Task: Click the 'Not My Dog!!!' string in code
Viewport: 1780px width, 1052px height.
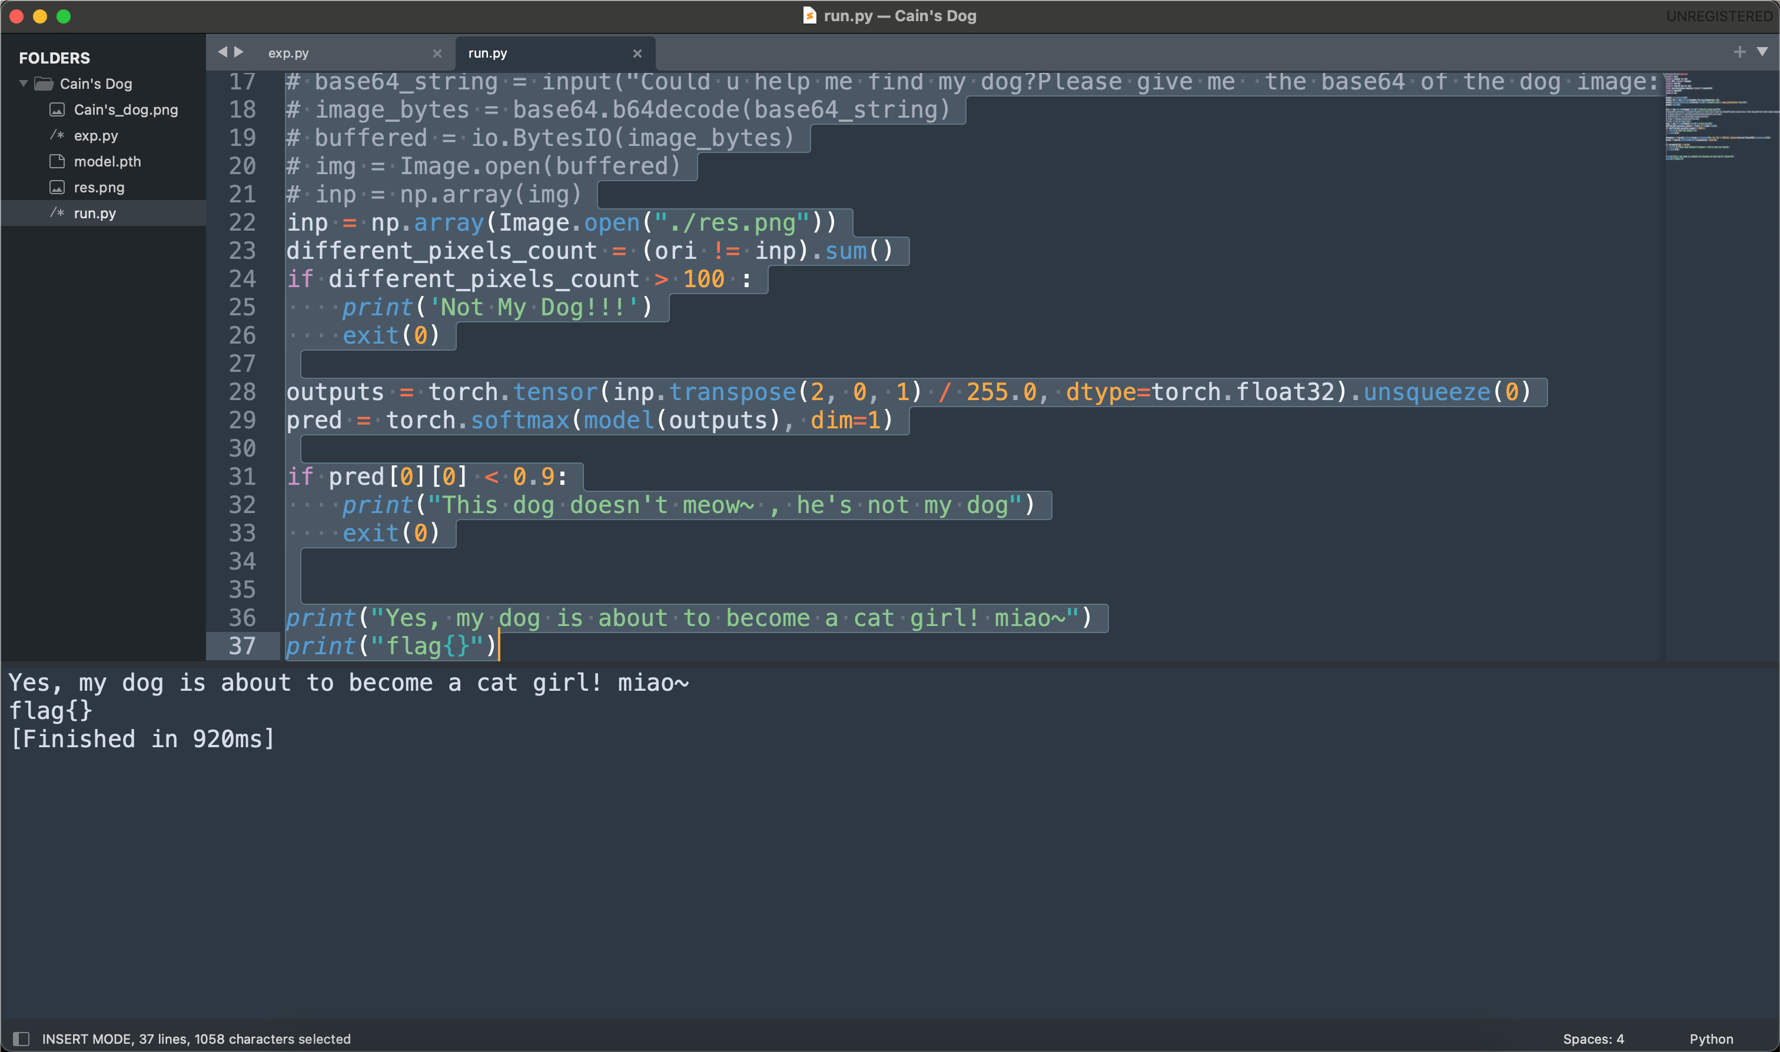Action: click(x=533, y=308)
